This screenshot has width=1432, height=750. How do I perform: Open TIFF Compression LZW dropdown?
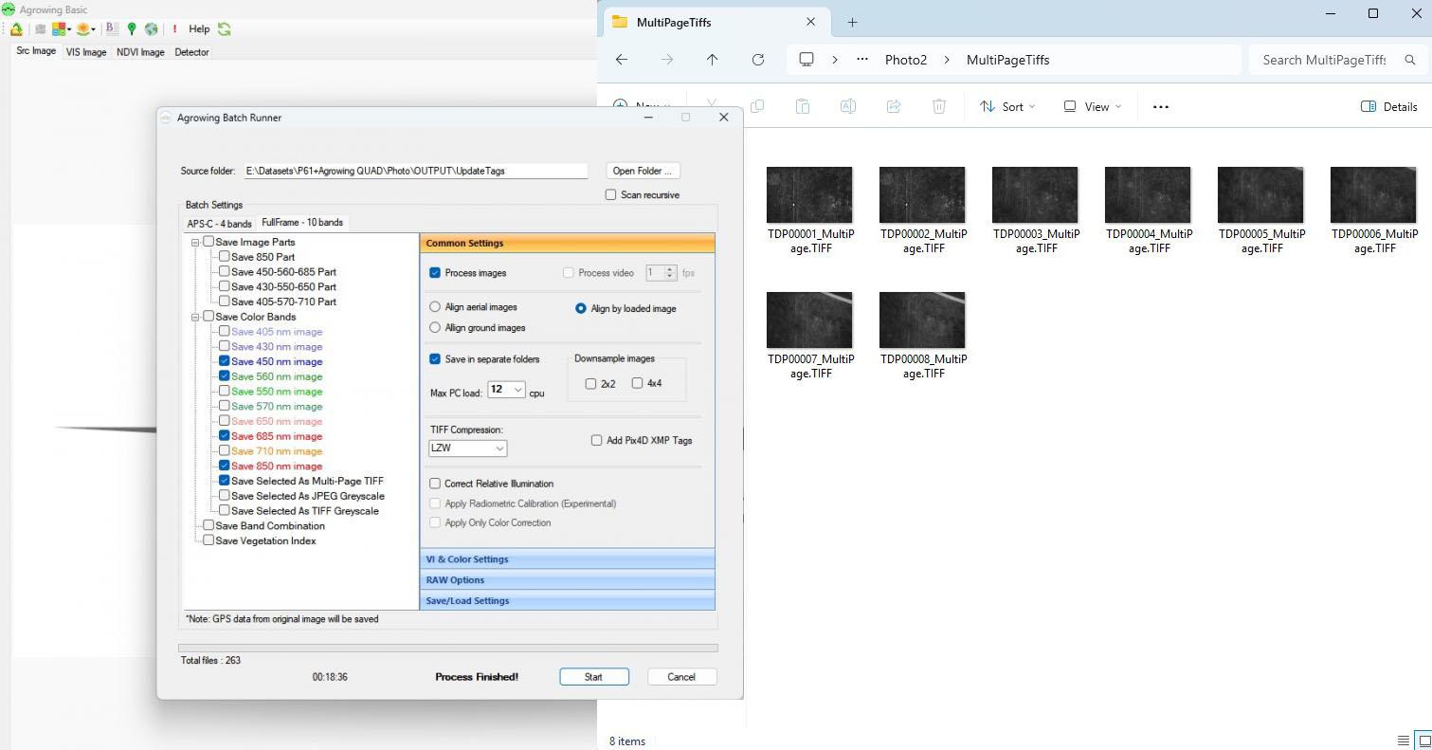tap(468, 448)
